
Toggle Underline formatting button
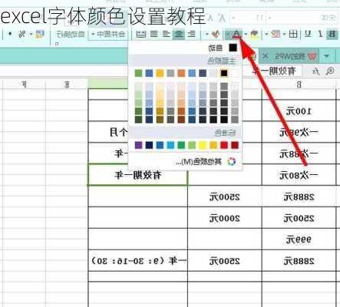pyautogui.click(x=308, y=34)
